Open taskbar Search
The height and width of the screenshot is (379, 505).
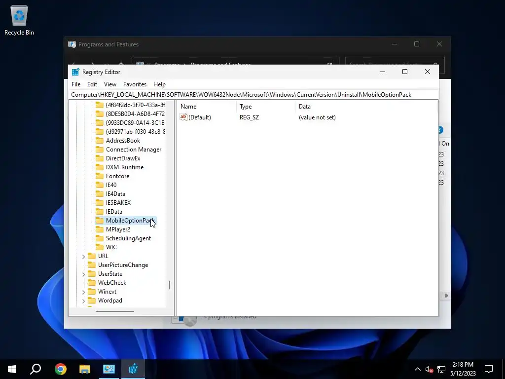point(36,369)
